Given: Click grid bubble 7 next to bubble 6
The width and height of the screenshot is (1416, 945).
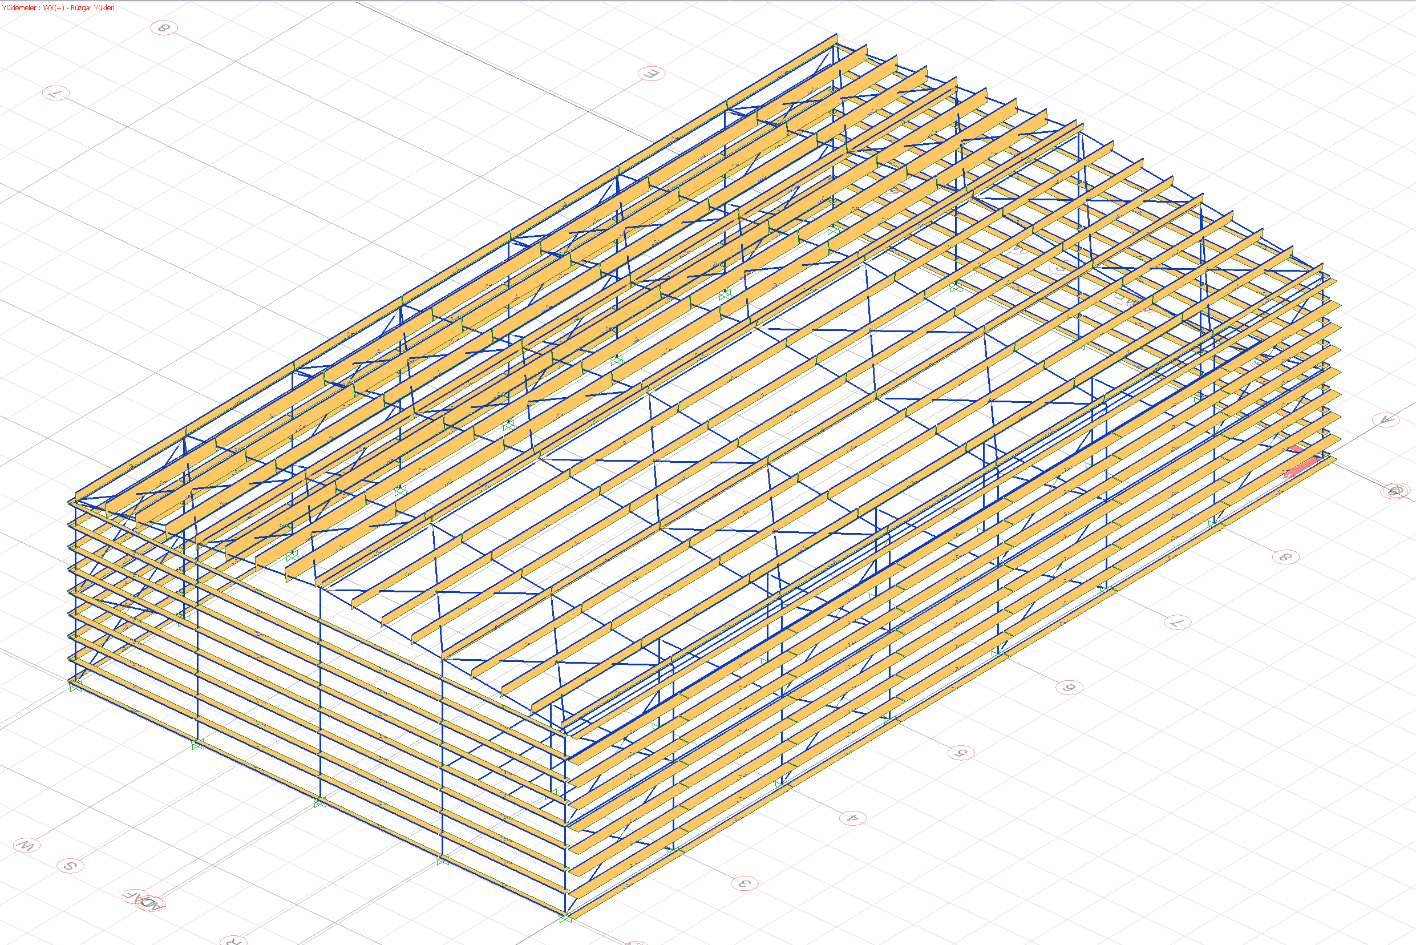Looking at the screenshot, I should tap(1177, 622).
